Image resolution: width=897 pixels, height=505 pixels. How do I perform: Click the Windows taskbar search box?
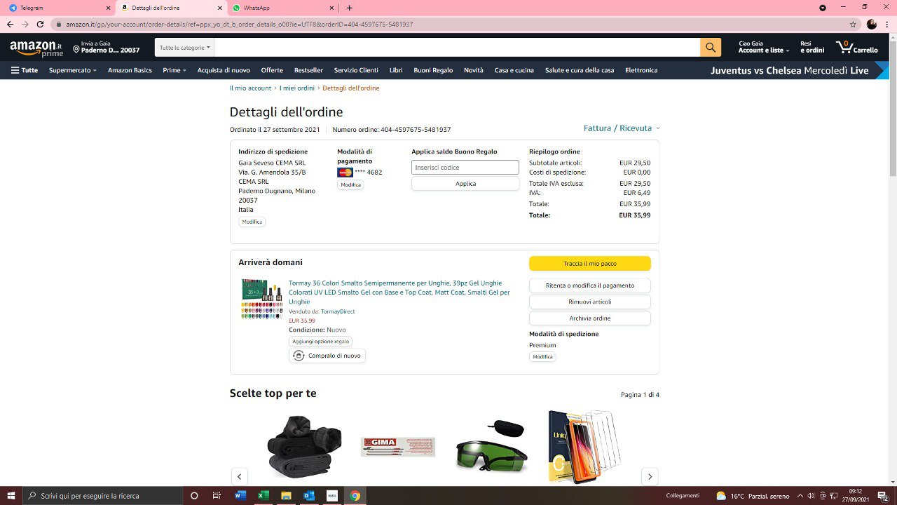[102, 496]
